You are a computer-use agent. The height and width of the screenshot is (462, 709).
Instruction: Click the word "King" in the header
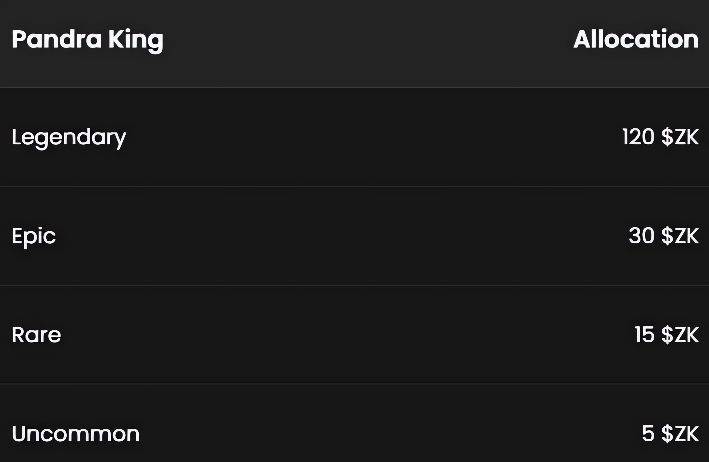135,39
